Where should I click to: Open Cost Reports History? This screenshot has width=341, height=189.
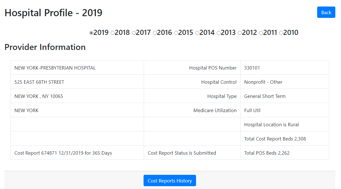coord(170,180)
